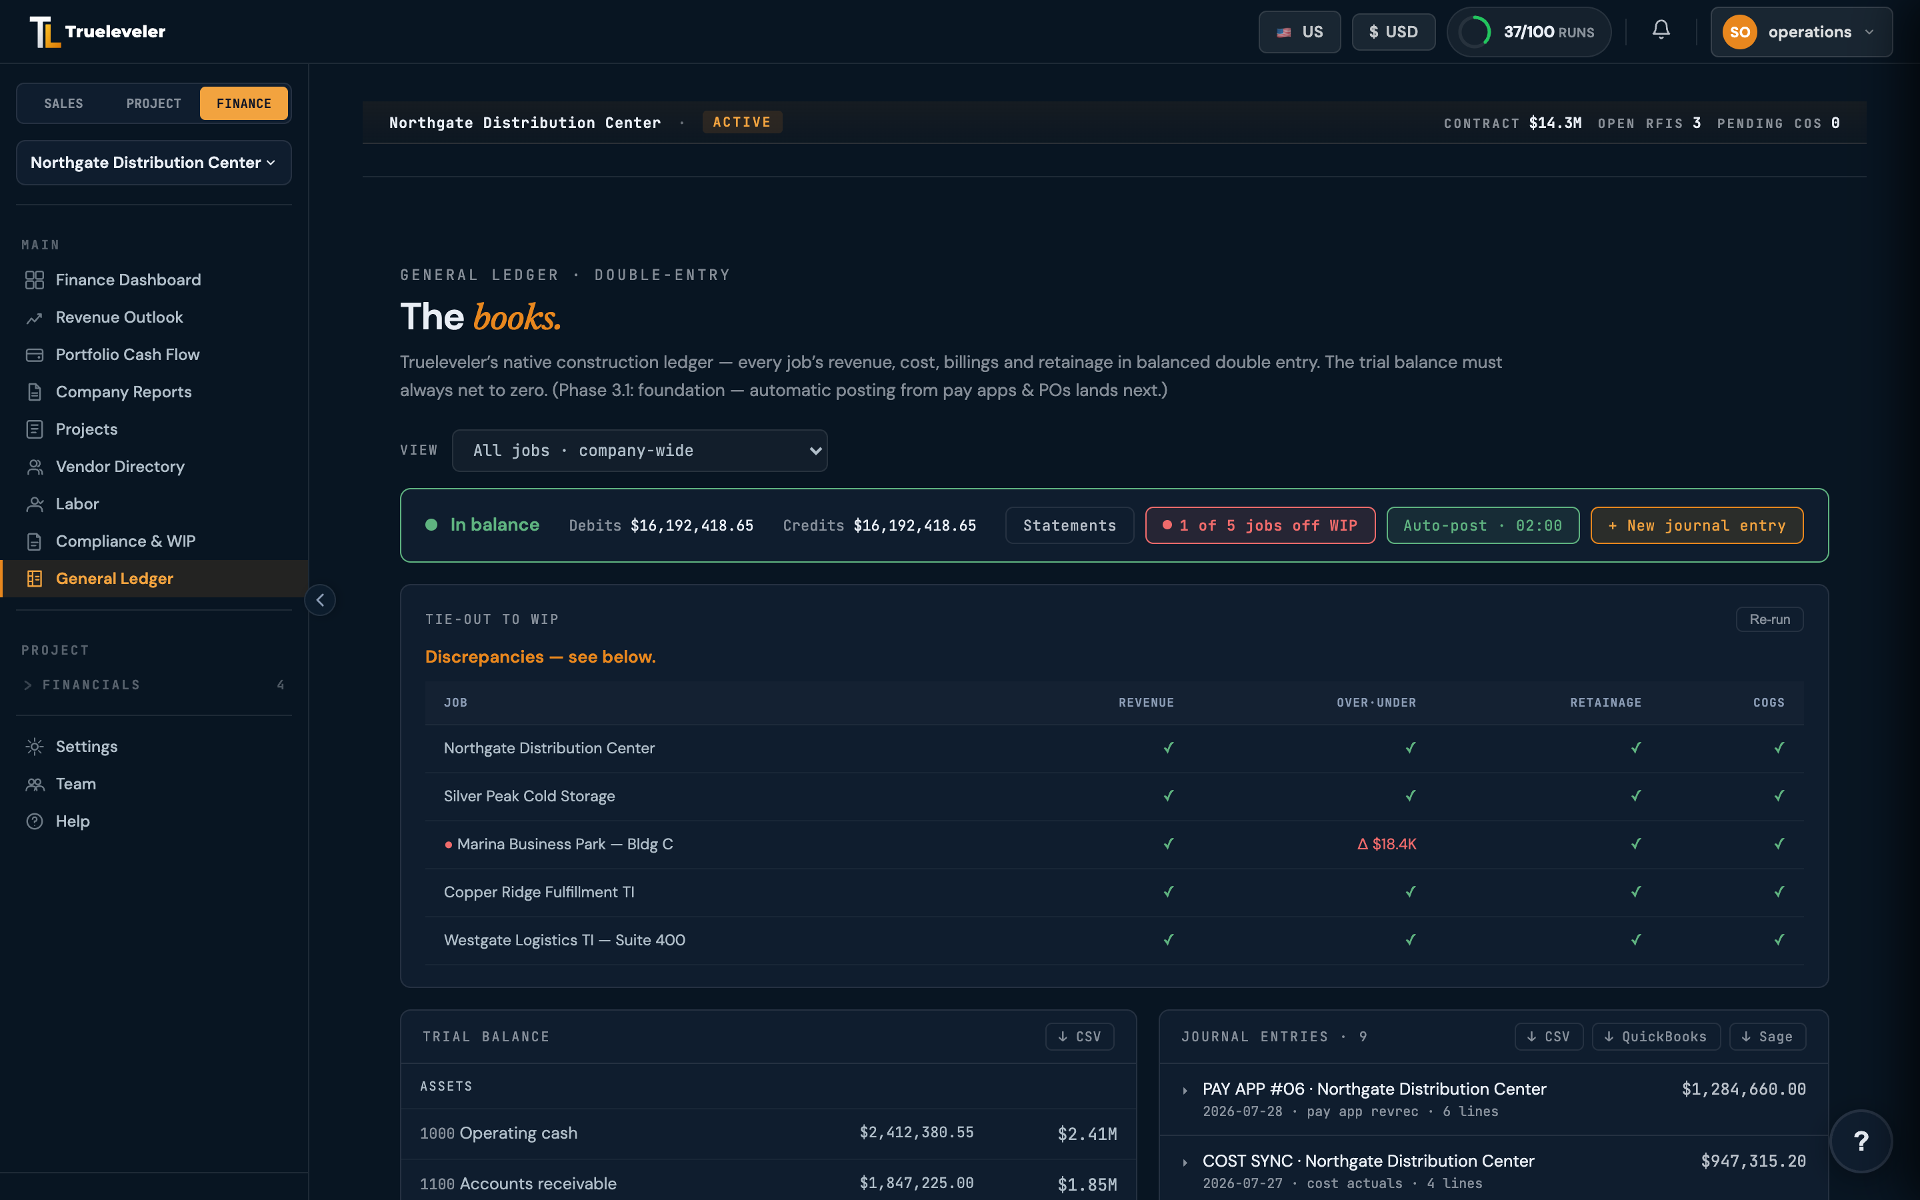The image size is (1920, 1200).
Task: Create a New journal entry
Action: point(1696,525)
